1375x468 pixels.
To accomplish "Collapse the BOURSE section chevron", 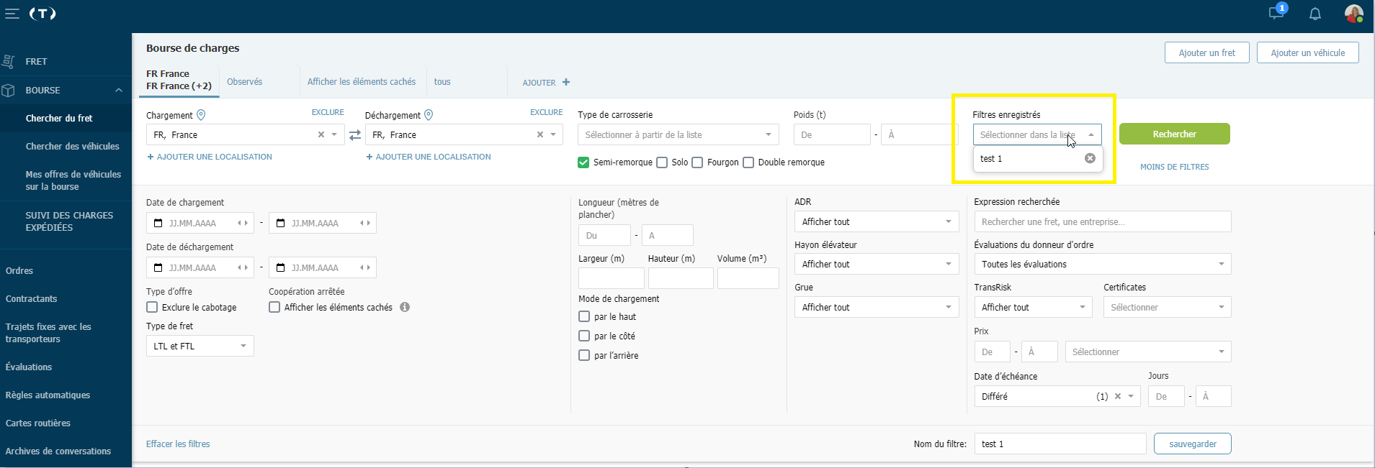I will click(x=118, y=90).
